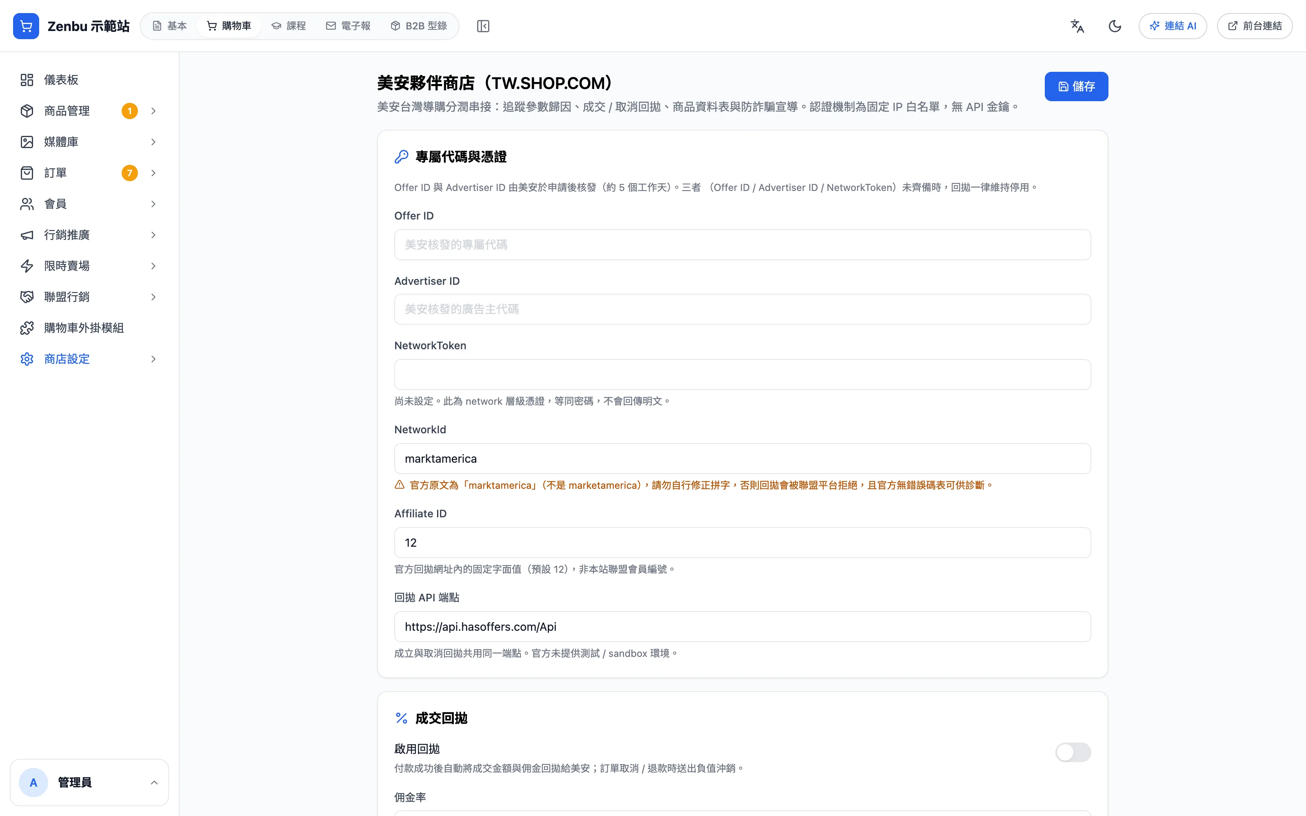Expand the 媒體庫 chevron
Viewport: 1306px width, 816px height.
(x=153, y=142)
